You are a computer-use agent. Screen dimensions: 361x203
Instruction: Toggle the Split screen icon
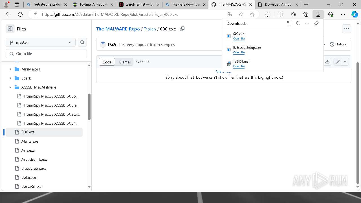281,14
